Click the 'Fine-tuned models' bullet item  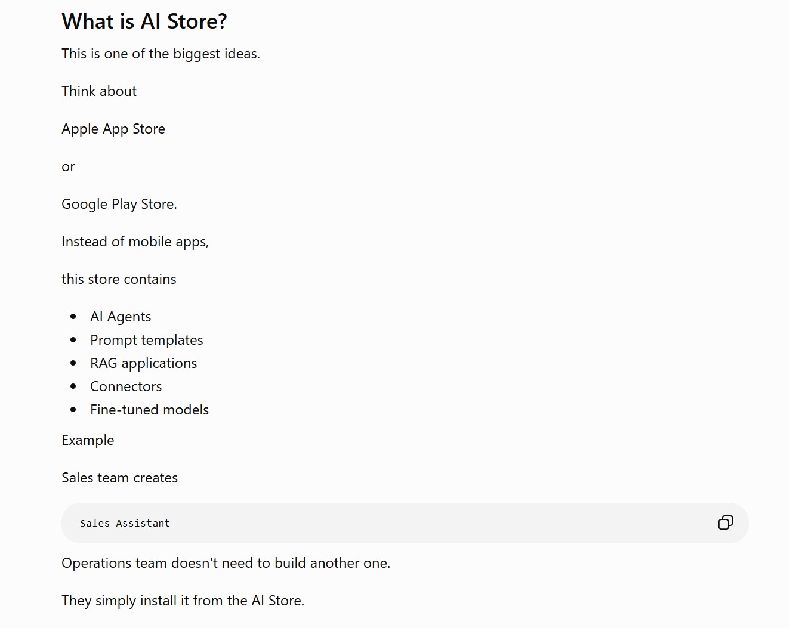click(x=150, y=410)
